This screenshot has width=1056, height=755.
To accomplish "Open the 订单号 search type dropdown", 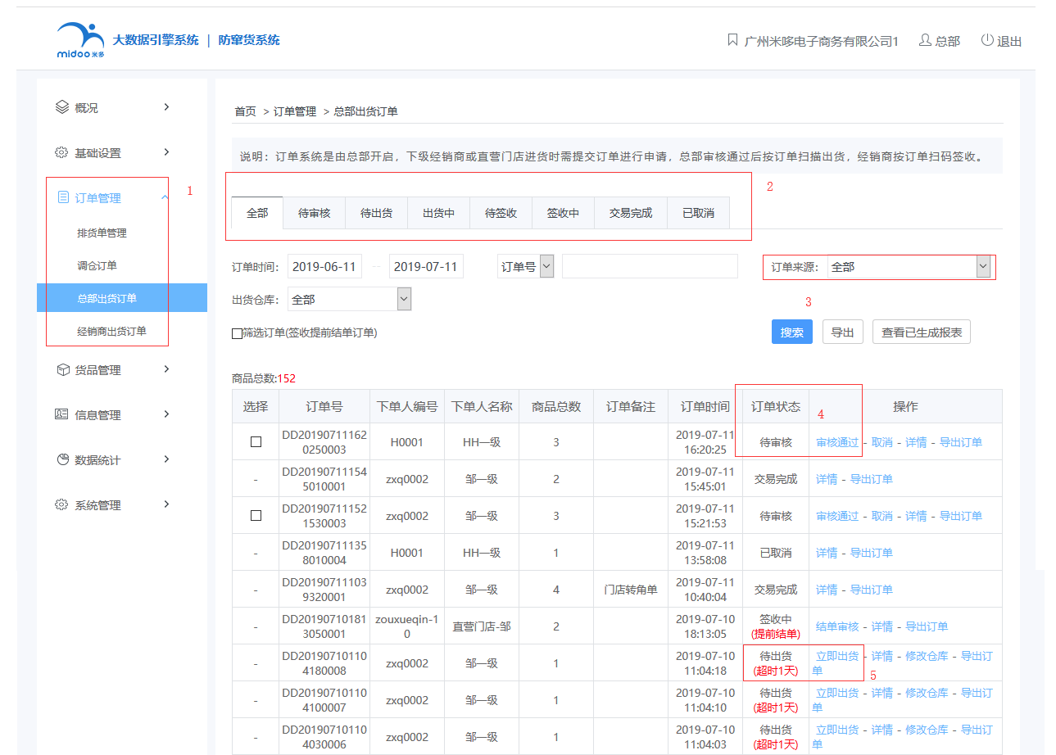I will point(526,266).
